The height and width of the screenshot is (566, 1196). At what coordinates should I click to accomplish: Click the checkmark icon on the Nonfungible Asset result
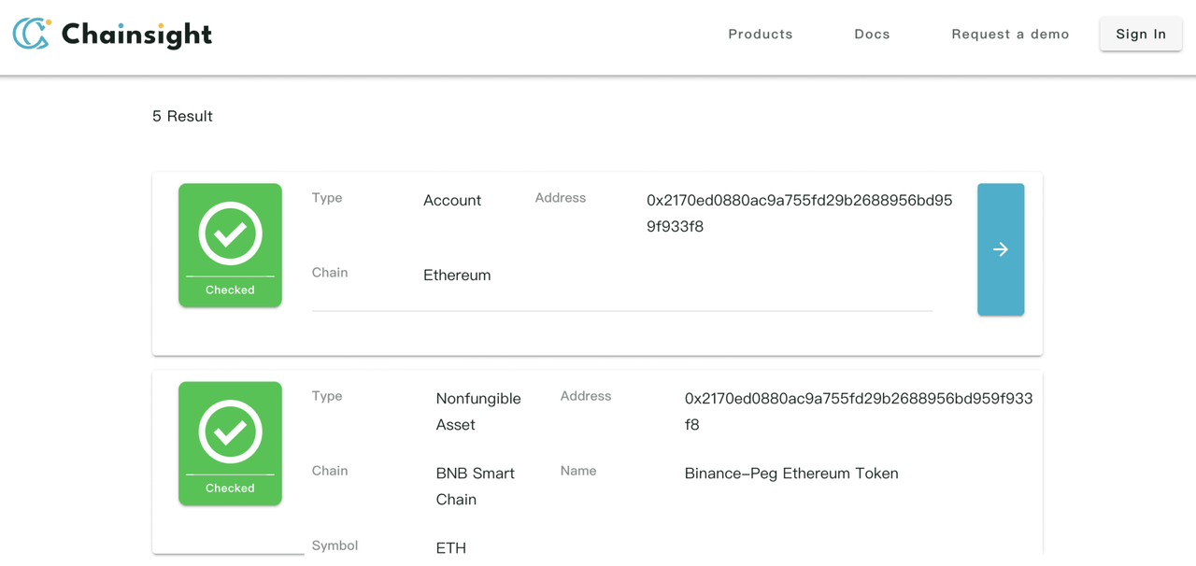click(230, 432)
